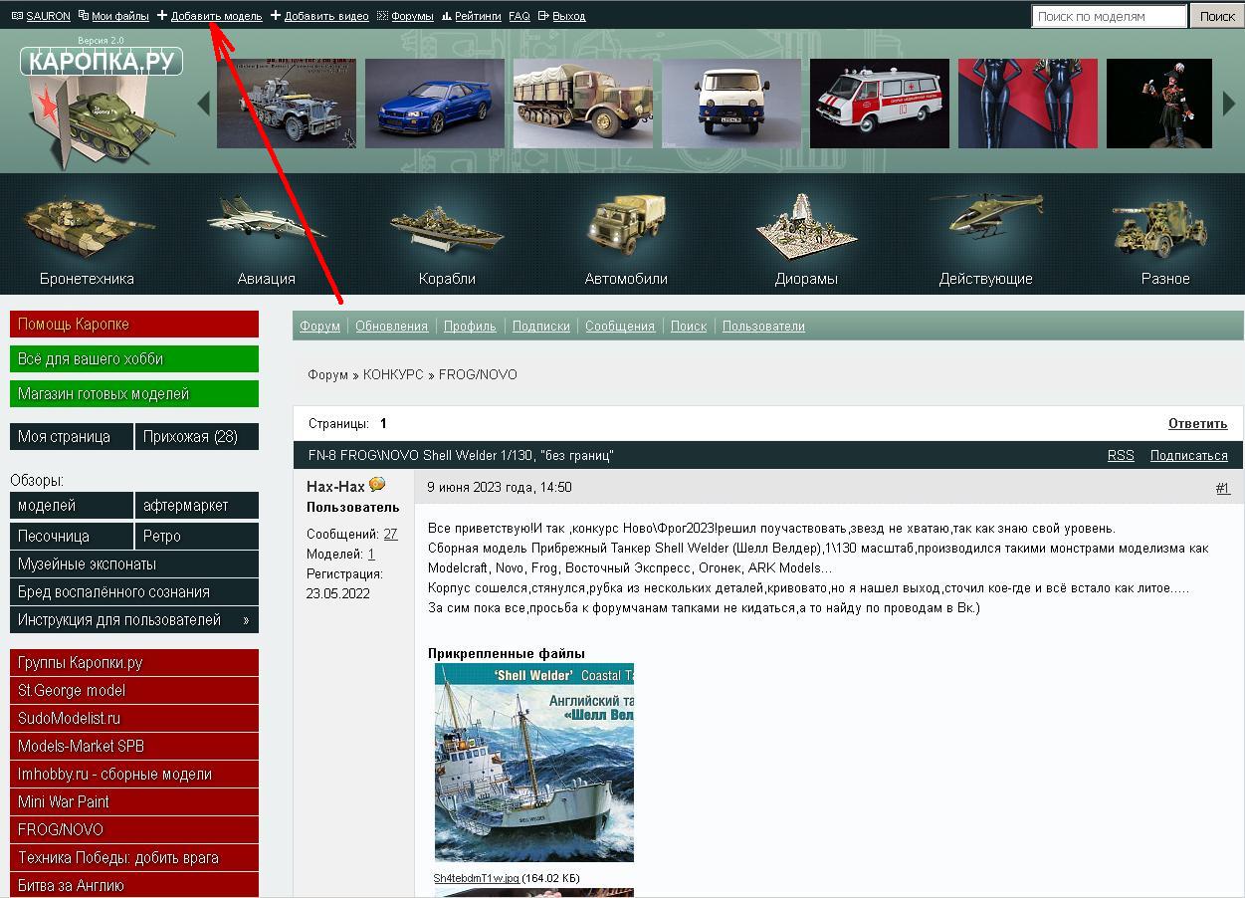The width and height of the screenshot is (1245, 898).
Task: Expand Инструкция для пользователей sidebar item
Action: 133,619
